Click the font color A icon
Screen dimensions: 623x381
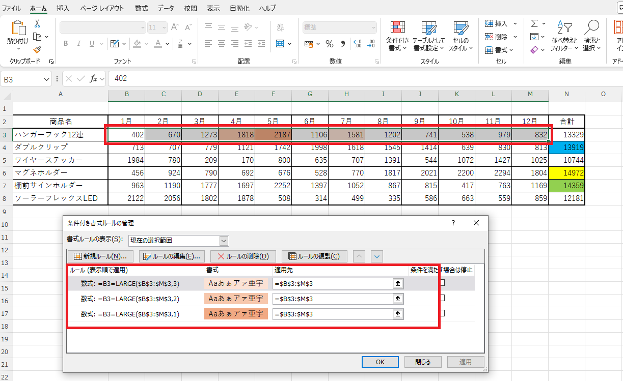pos(158,44)
